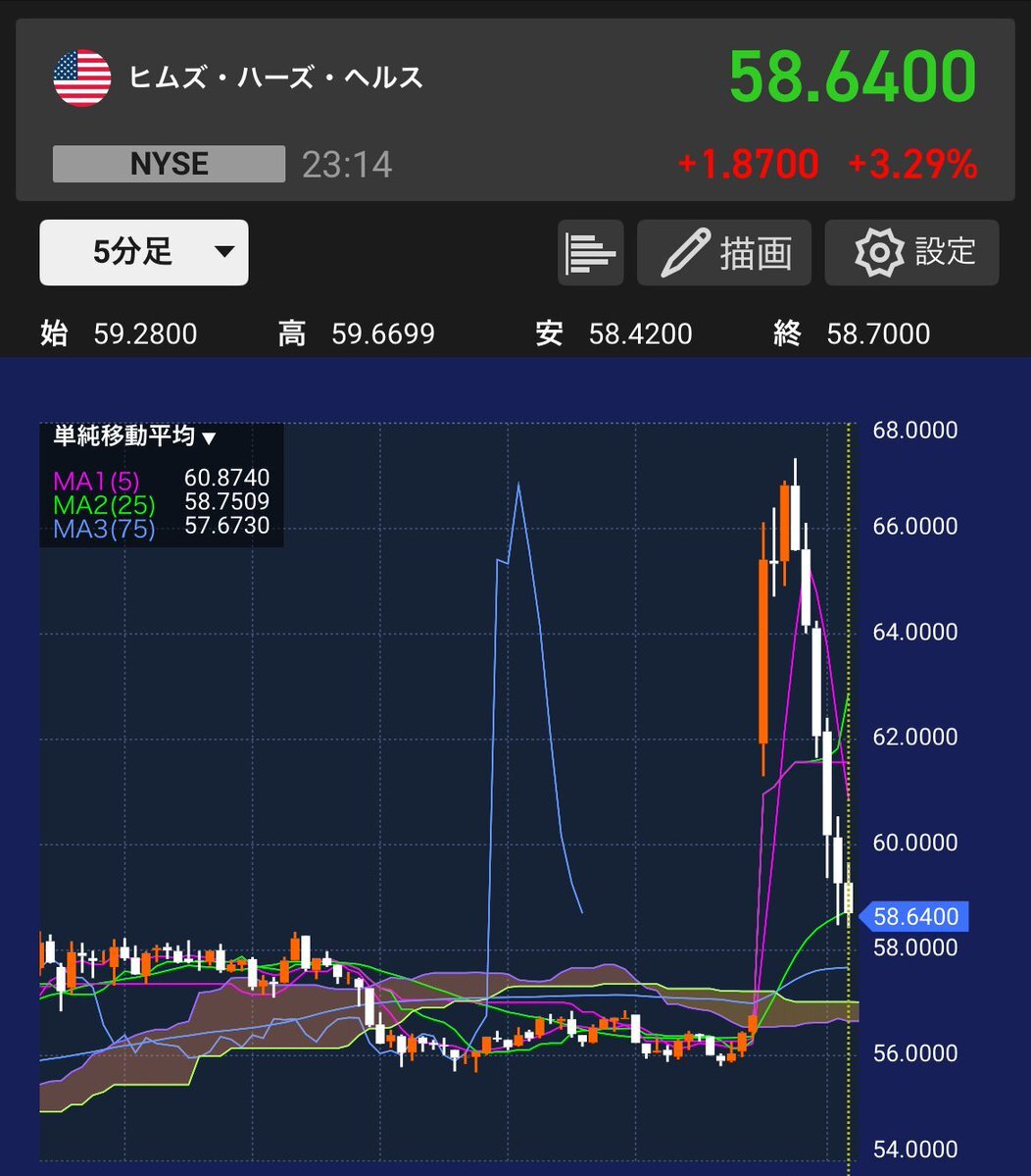
Task: Tap current price 58.6400 at top
Action: (853, 77)
